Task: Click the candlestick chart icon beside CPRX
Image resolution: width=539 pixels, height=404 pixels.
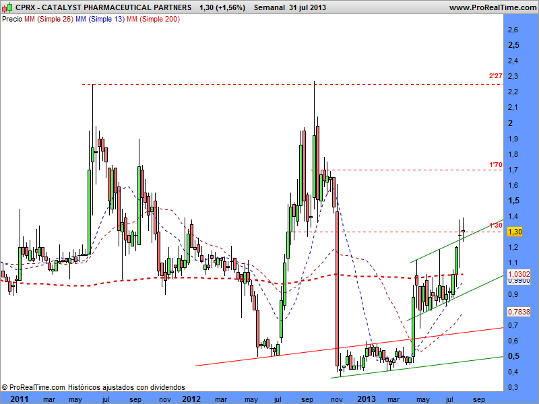Action: (7, 7)
